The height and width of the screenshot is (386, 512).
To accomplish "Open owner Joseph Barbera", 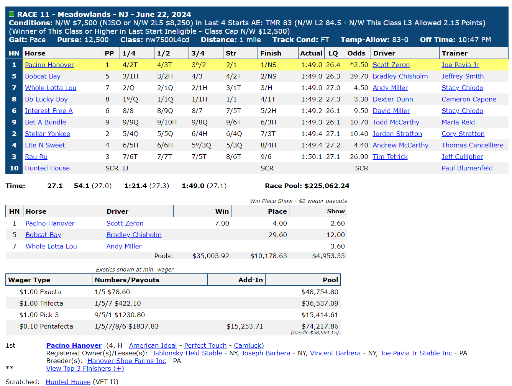I will pos(266,353).
